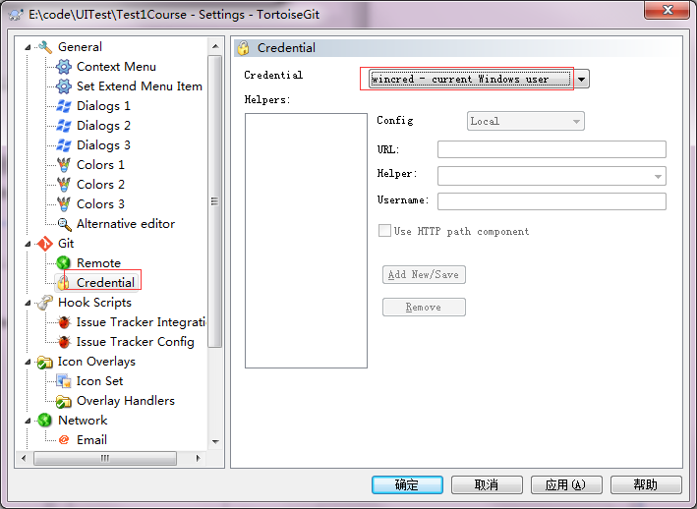
Task: Click the Colors 1 icon
Action: [64, 165]
